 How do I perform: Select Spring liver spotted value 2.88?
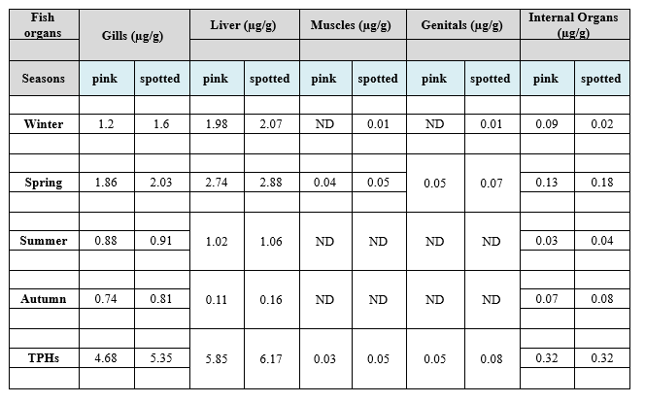pos(270,183)
